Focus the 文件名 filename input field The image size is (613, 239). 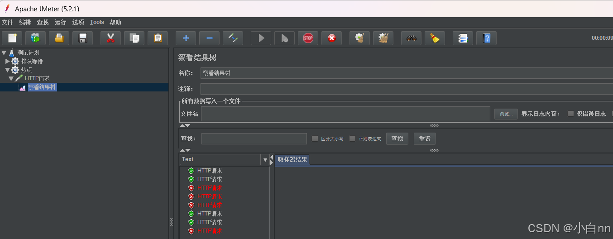[x=346, y=114]
